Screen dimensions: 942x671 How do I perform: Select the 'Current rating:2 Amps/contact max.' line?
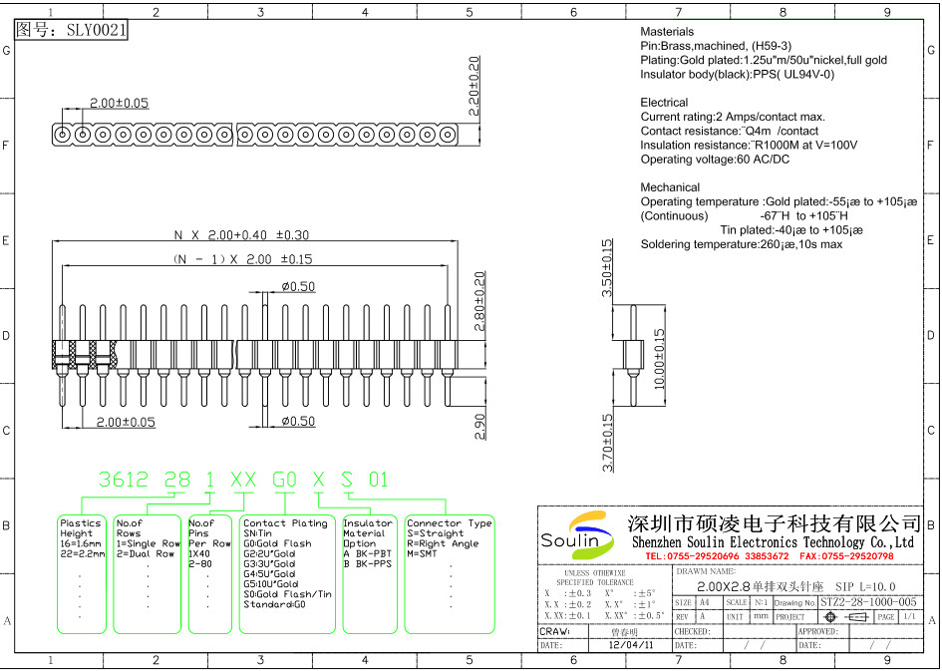click(733, 117)
